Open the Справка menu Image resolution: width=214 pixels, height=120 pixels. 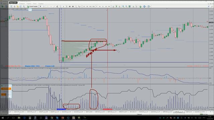pyautogui.click(x=41, y=4)
